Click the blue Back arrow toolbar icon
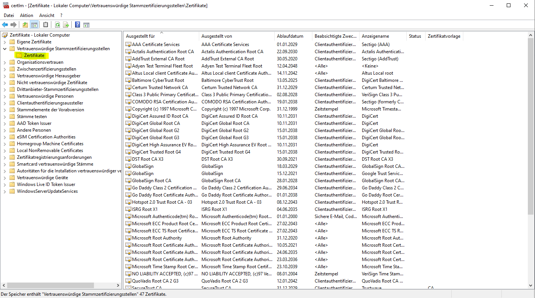 coord(5,25)
